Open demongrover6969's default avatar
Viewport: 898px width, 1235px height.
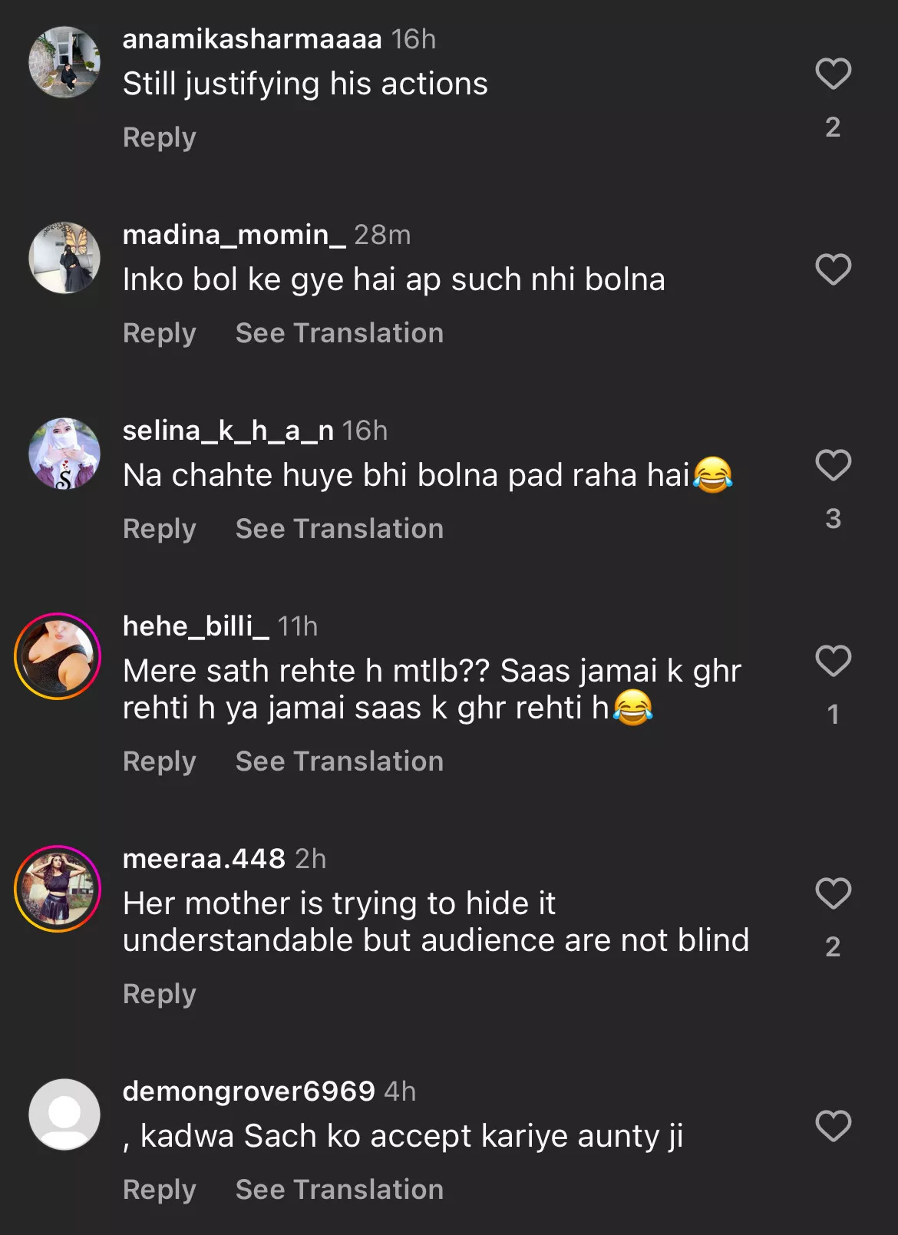[64, 1114]
